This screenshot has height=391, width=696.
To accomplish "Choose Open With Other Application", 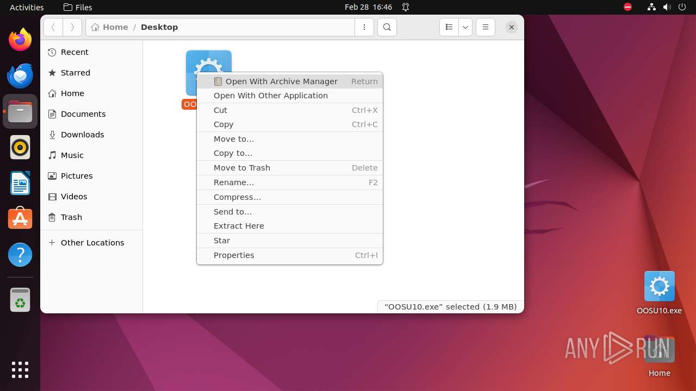I will tap(290, 96).
